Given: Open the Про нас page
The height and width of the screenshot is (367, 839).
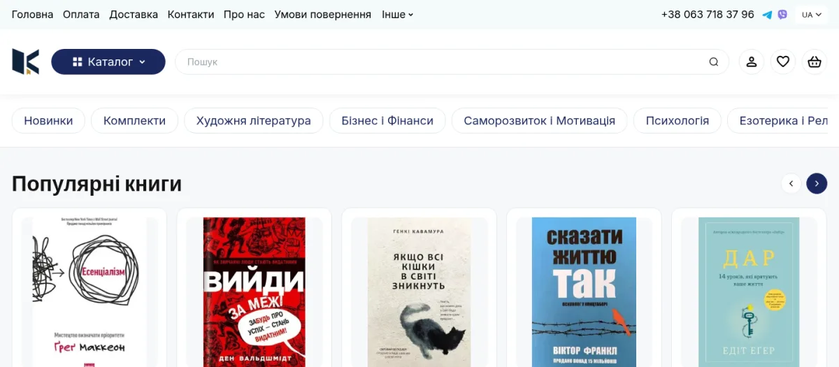Looking at the screenshot, I should click(244, 15).
